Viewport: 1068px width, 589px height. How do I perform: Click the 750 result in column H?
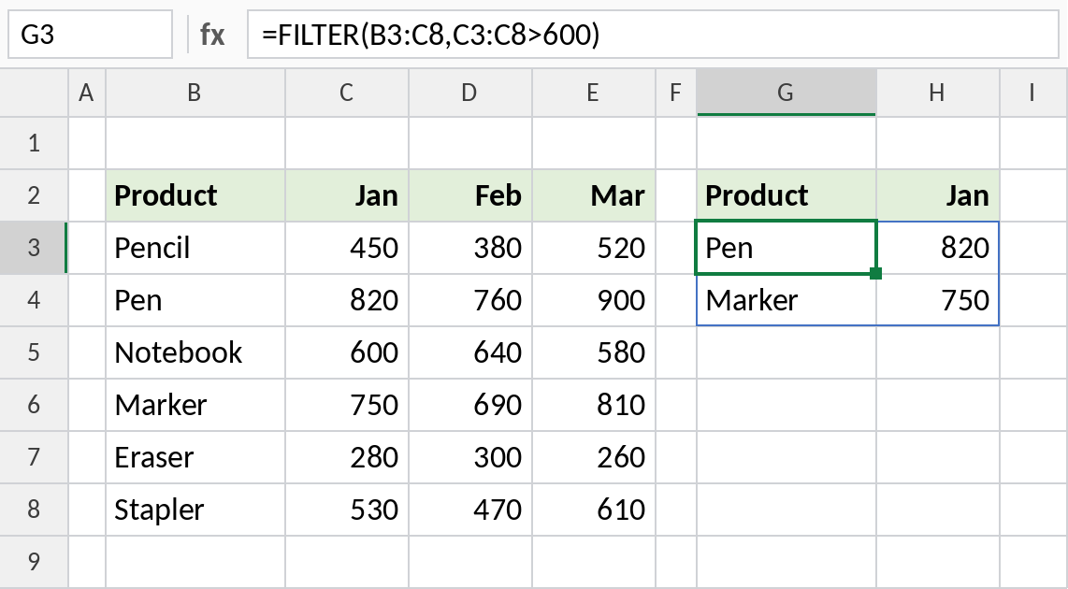click(x=937, y=300)
